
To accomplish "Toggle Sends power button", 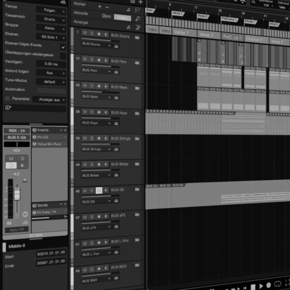I will point(34,205).
